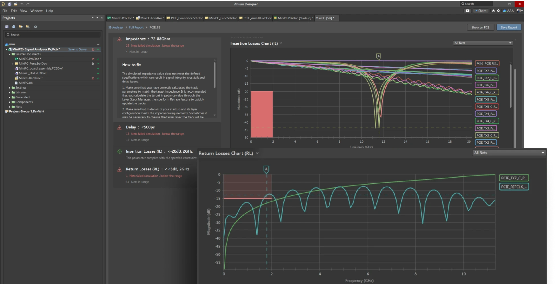The width and height of the screenshot is (557, 284).
Task: Click marker A on Return Losses chart
Action: [266, 169]
